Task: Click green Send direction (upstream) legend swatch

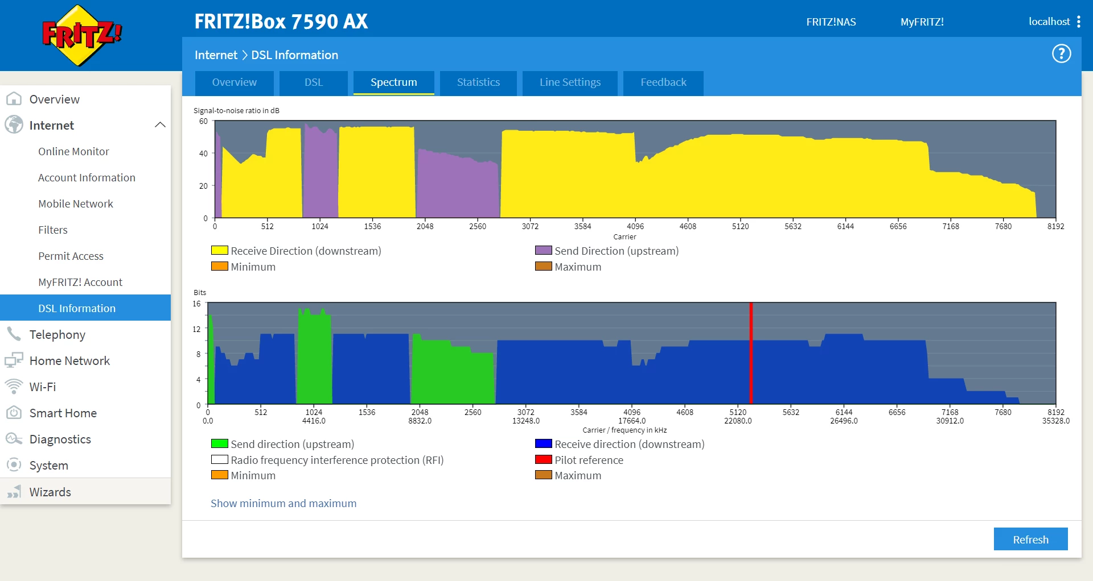Action: (x=220, y=443)
